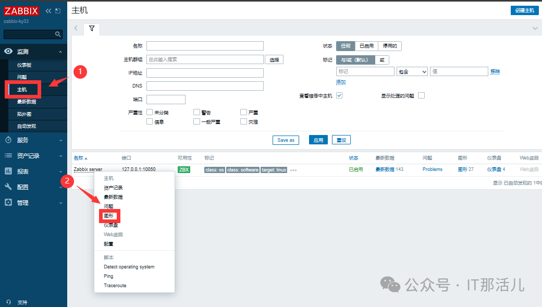
Task: Click the 应用 button
Action: [x=318, y=140]
